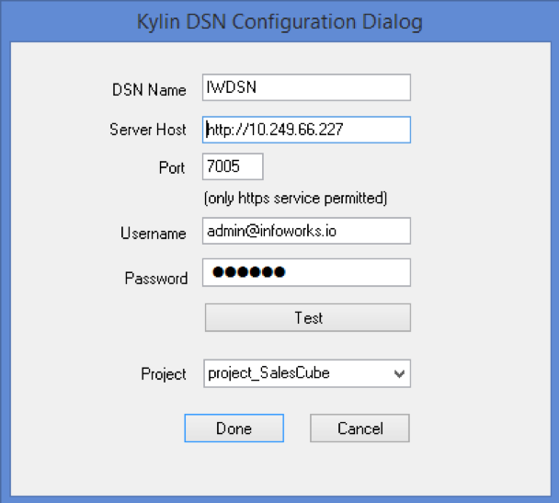The height and width of the screenshot is (503, 559).
Task: Click the 'Server Host' label
Action: tap(148, 129)
